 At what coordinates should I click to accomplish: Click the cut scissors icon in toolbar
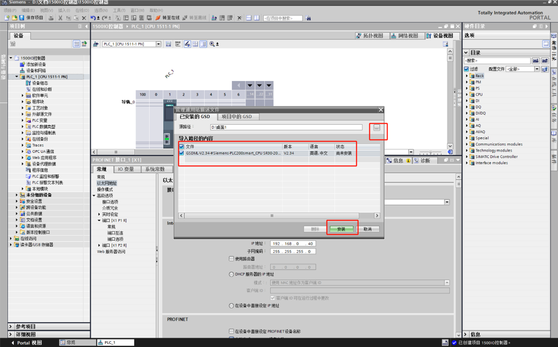60,18
